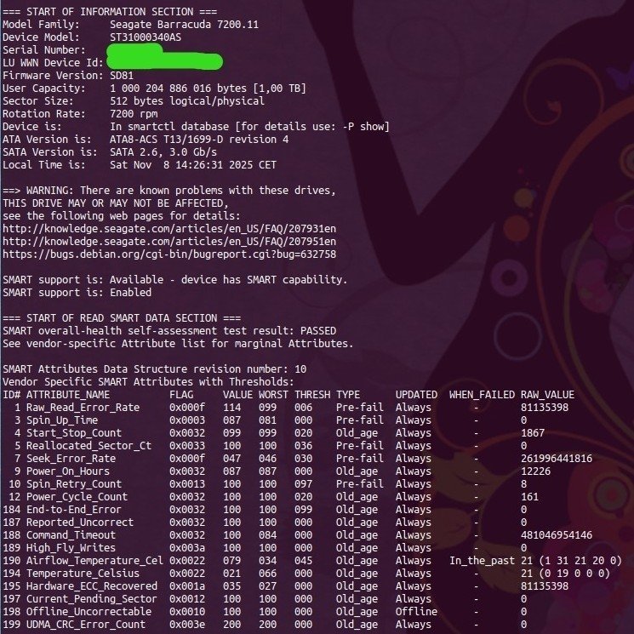The width and height of the screenshot is (634, 634).
Task: Click the UDMA_CRC_Error_Count attribute name
Action: 85,625
